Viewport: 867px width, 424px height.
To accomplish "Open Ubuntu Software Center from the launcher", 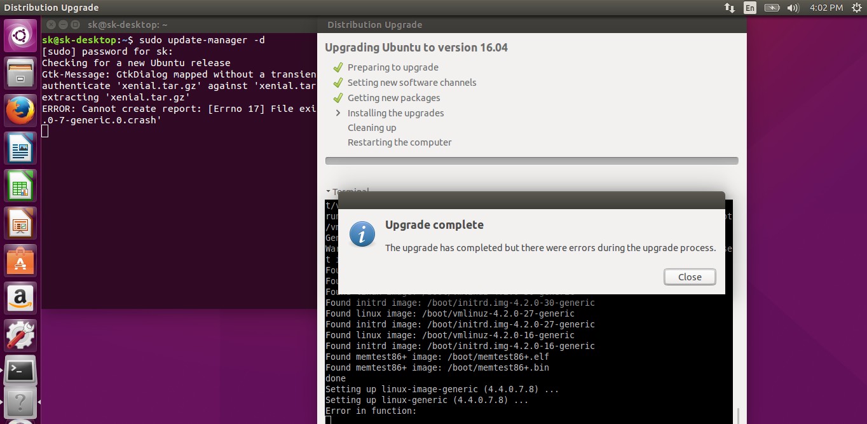I will [x=21, y=261].
